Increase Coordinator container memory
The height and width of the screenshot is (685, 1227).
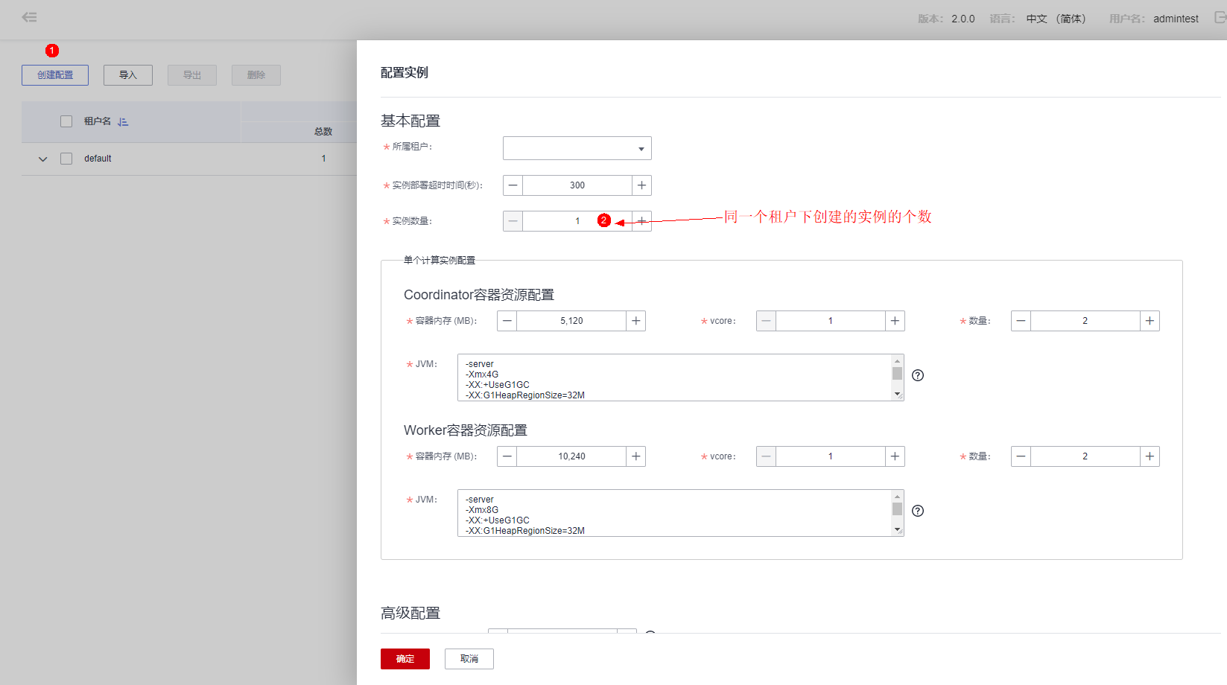(635, 321)
